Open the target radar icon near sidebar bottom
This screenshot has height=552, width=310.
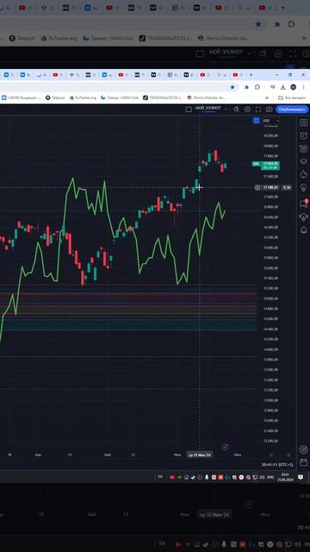point(304,449)
